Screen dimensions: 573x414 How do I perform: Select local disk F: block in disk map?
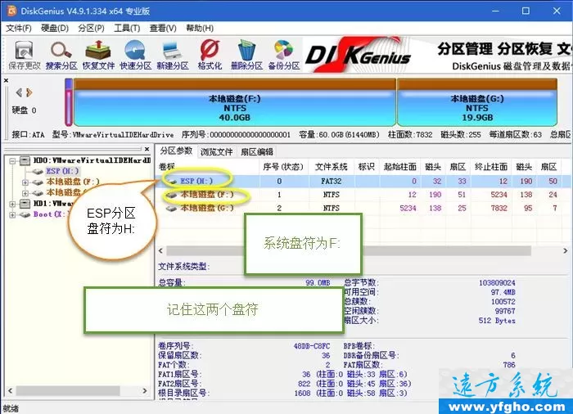click(x=235, y=103)
